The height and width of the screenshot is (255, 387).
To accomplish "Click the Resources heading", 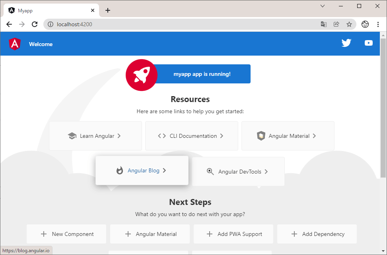I will point(190,99).
